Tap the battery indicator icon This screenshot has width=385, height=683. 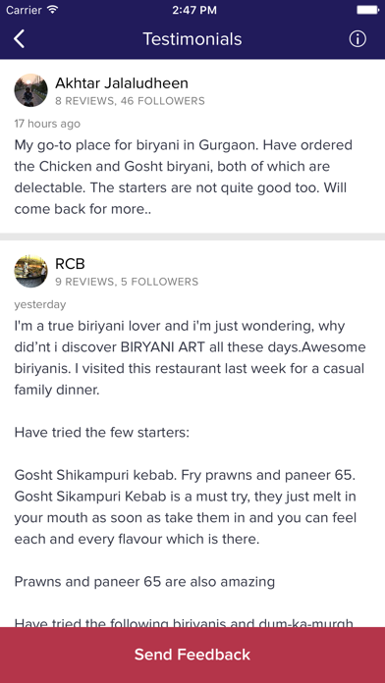(x=367, y=10)
